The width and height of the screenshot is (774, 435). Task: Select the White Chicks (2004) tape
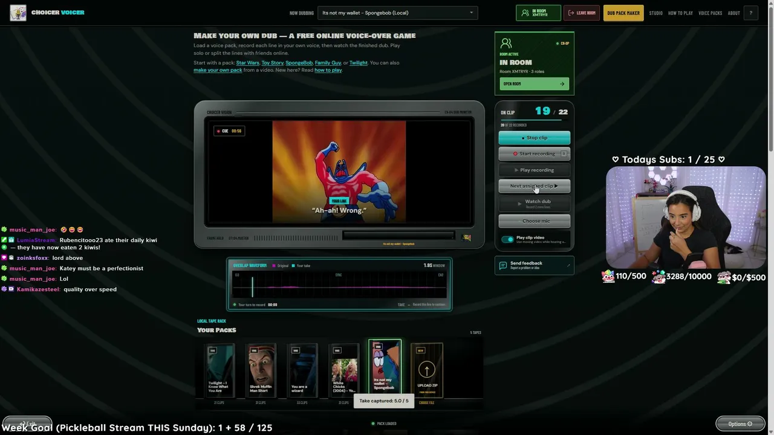point(343,370)
